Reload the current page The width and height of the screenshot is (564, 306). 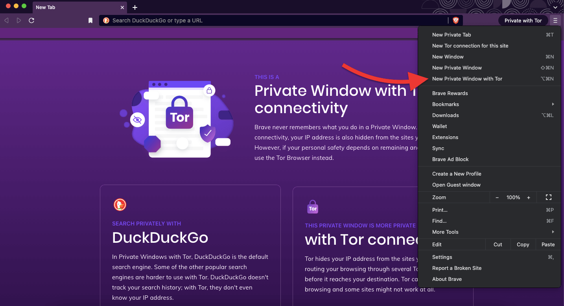31,20
